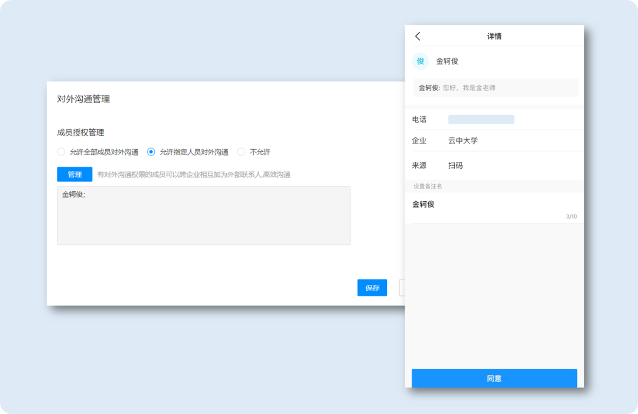Select the member list showing 金轲俊;
638x414 pixels.
click(x=204, y=215)
